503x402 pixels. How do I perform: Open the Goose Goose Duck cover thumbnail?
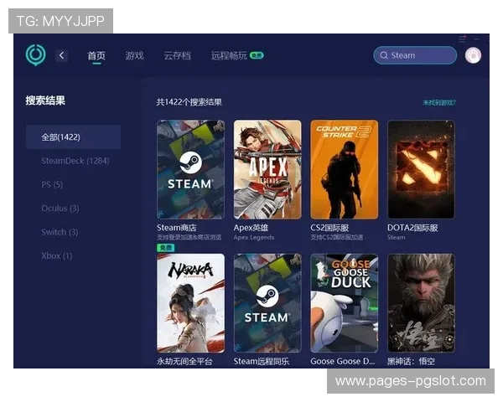pyautogui.click(x=345, y=303)
